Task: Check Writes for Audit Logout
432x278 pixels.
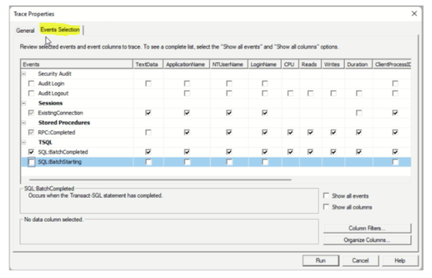Action: click(333, 93)
